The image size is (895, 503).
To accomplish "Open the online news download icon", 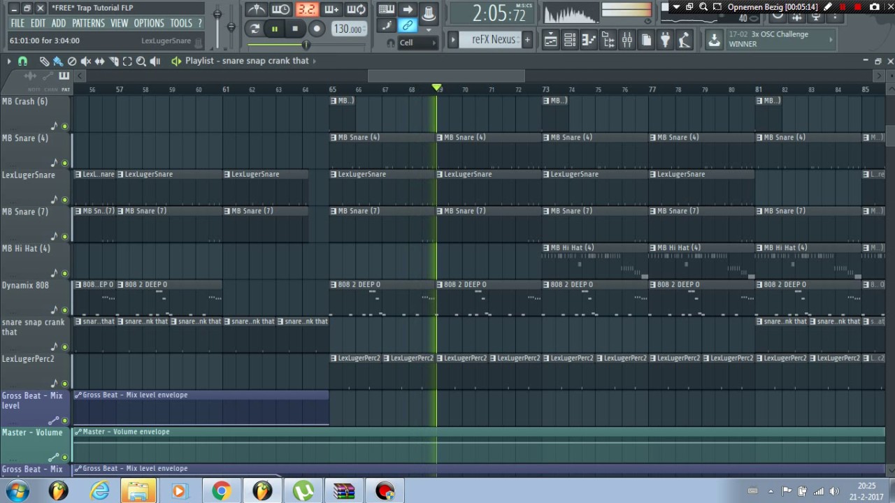I will pyautogui.click(x=714, y=41).
